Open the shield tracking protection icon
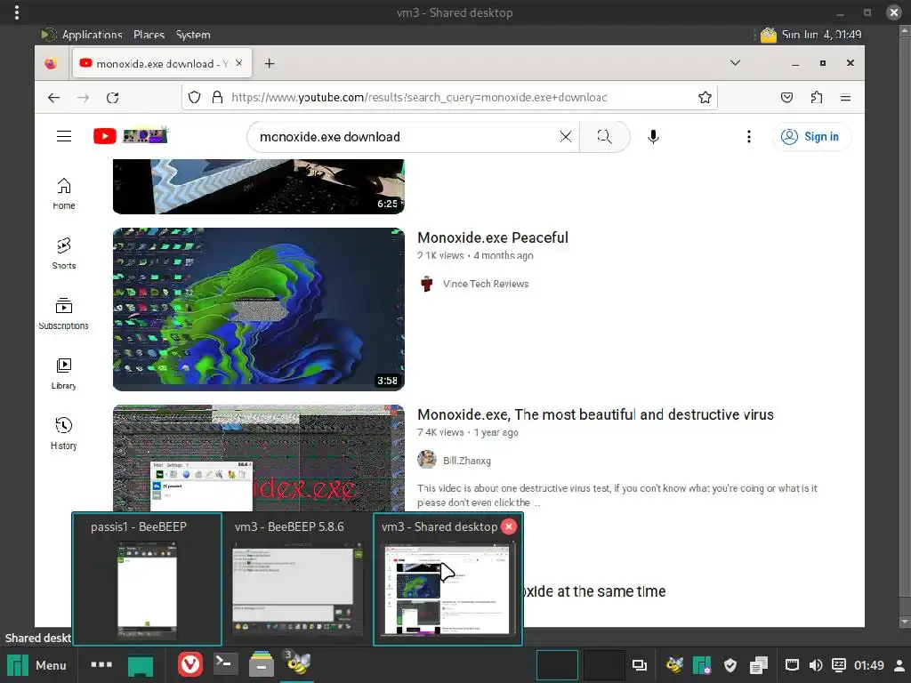Screen dimensions: 911x683 click(194, 97)
